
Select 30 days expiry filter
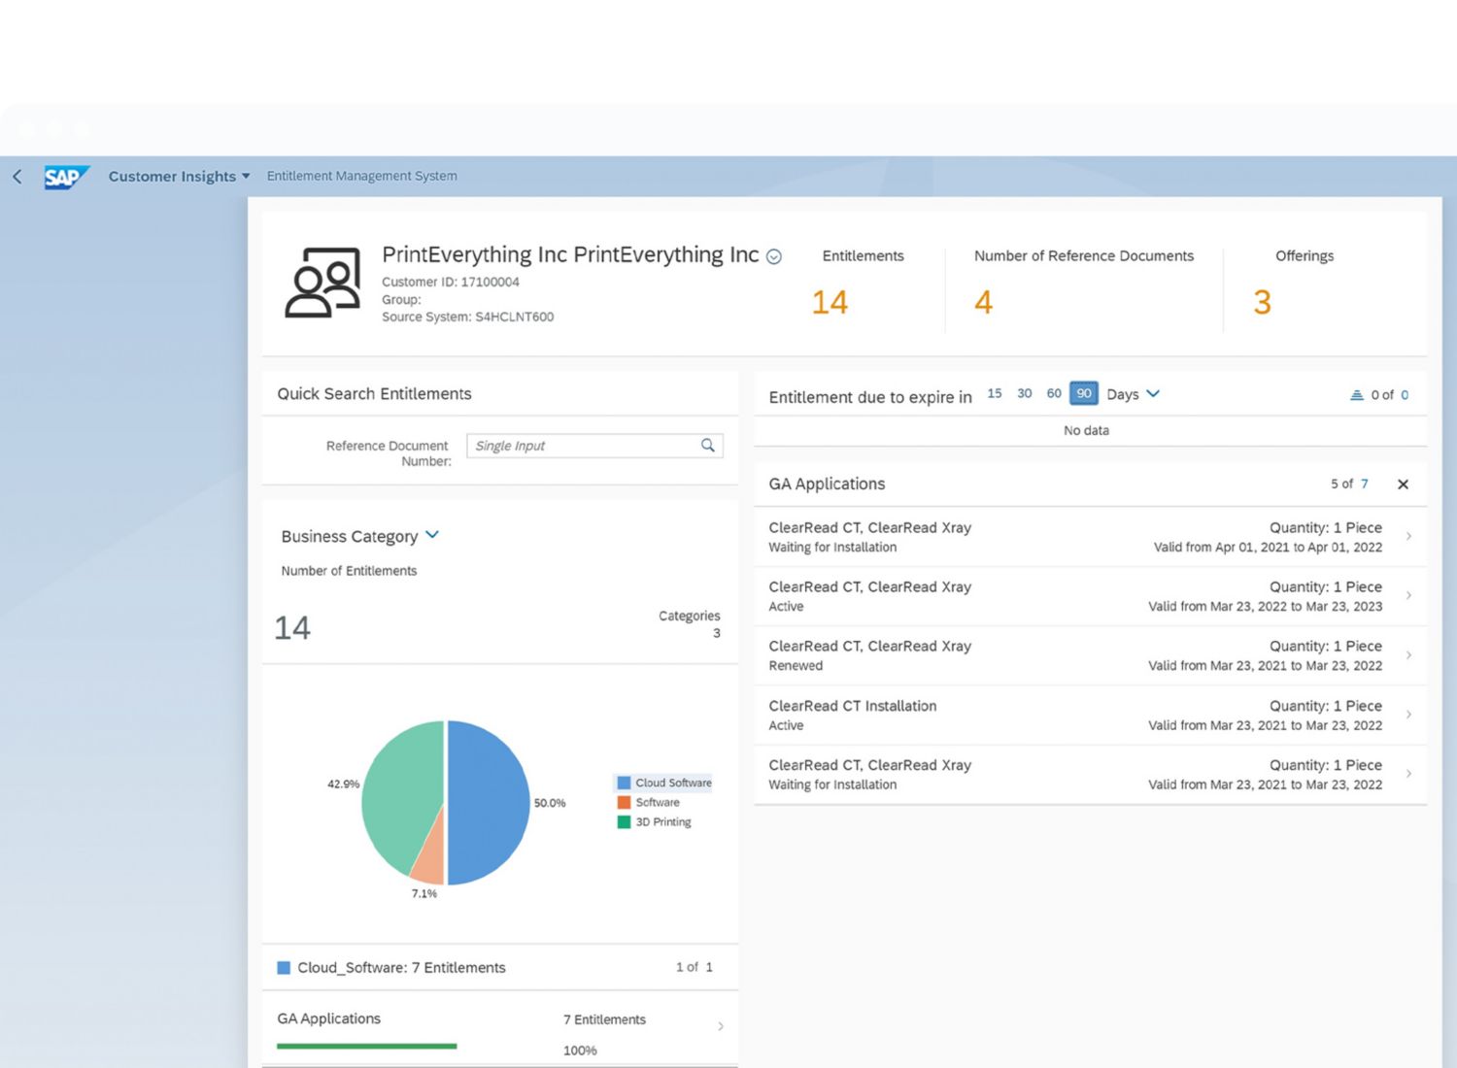point(1024,393)
